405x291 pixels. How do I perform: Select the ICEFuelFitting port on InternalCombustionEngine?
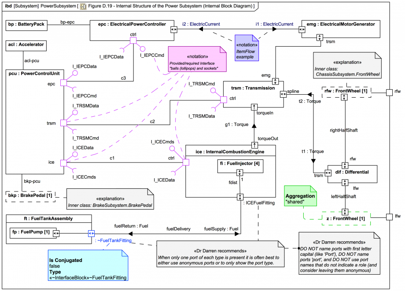(240, 197)
